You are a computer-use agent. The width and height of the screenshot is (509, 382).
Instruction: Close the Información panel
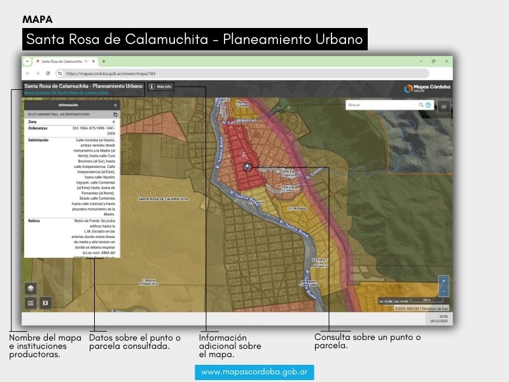point(115,104)
